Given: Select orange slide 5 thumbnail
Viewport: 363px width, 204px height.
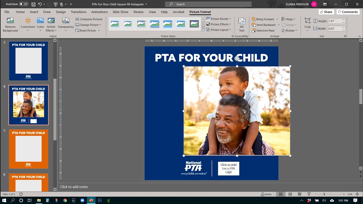Looking at the screenshot, I should point(28,149).
